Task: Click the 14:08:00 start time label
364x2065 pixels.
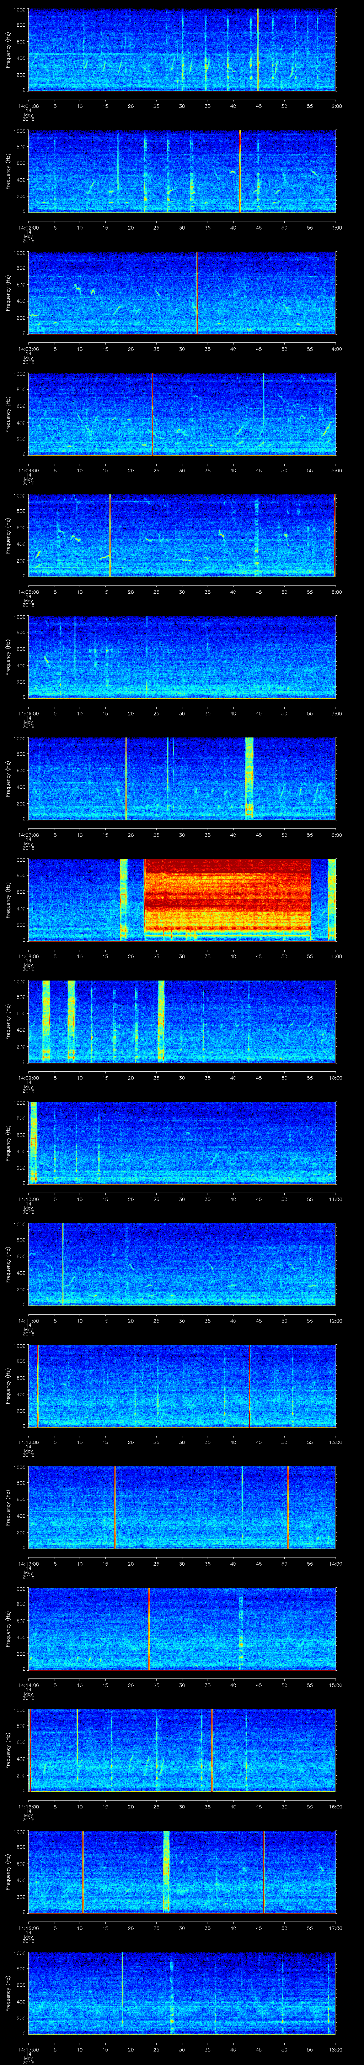Action: [28, 956]
